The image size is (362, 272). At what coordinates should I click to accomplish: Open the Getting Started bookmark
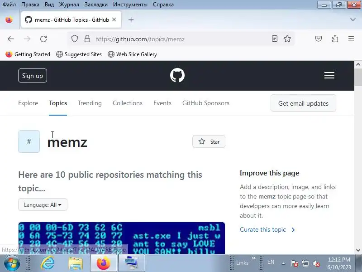(28, 54)
